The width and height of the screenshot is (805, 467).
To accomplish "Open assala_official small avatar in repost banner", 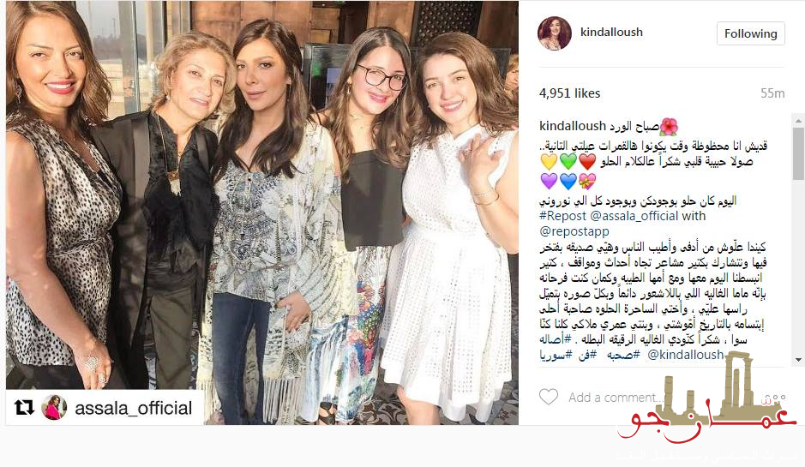I will pyautogui.click(x=54, y=408).
